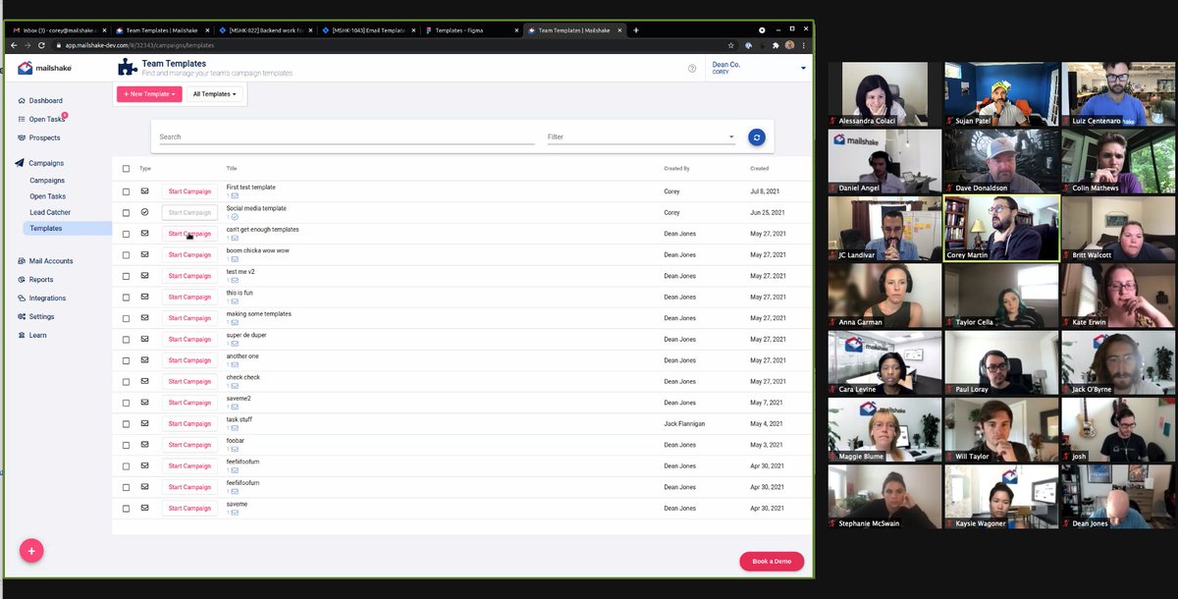The image size is (1178, 599).
Task: Click the blue refresh button
Action: point(756,137)
